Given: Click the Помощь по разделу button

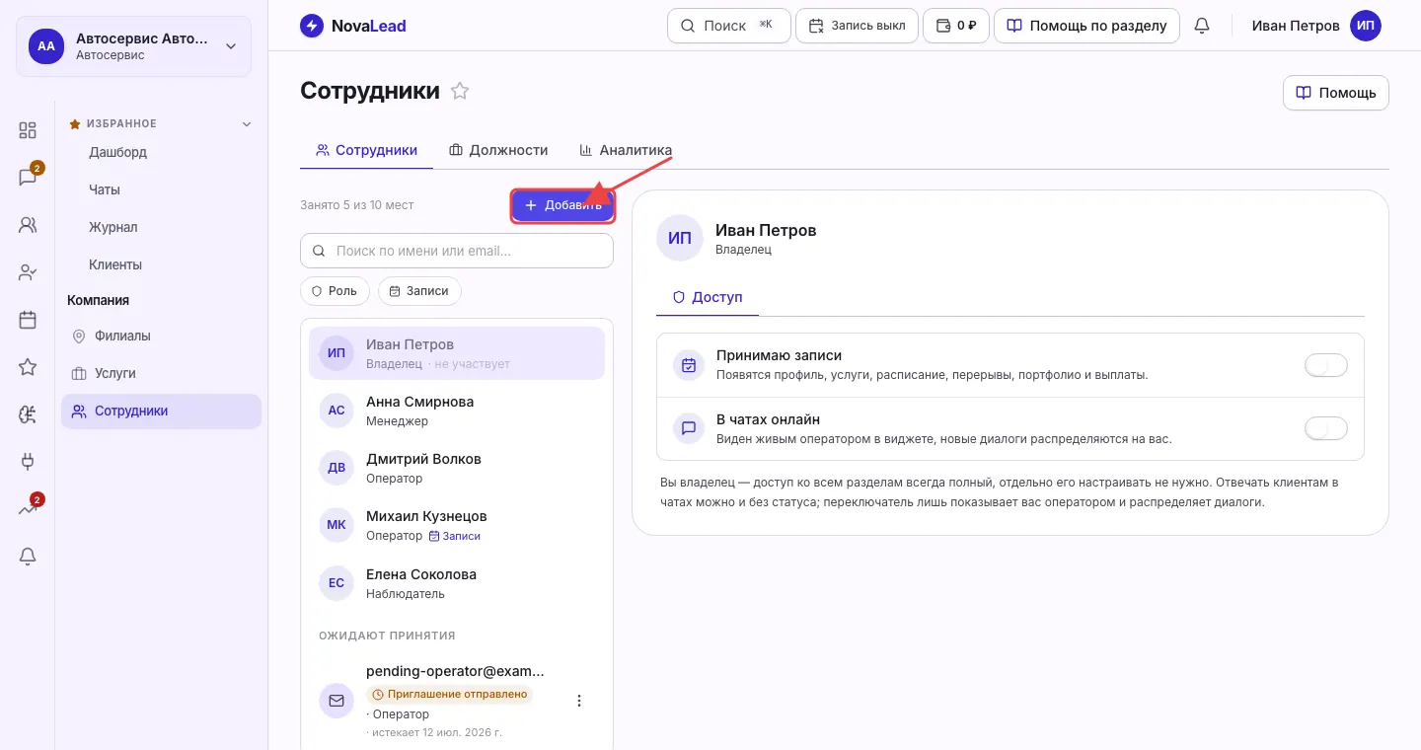Looking at the screenshot, I should 1086,26.
